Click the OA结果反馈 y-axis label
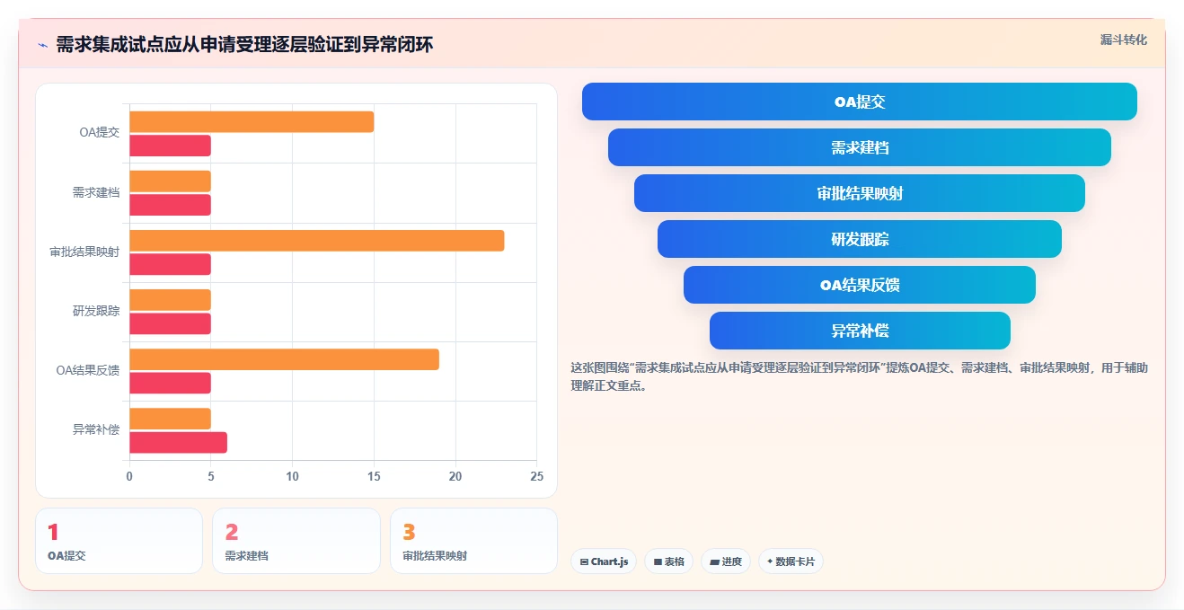The height and width of the screenshot is (610, 1184). 87,370
